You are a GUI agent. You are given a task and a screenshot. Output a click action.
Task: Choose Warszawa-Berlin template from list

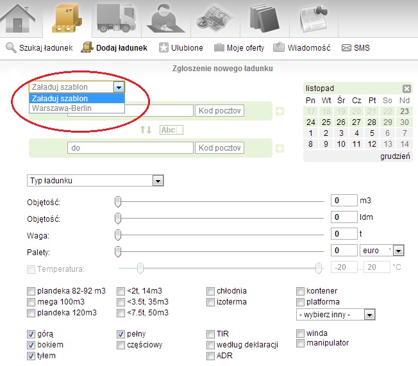[x=77, y=108]
